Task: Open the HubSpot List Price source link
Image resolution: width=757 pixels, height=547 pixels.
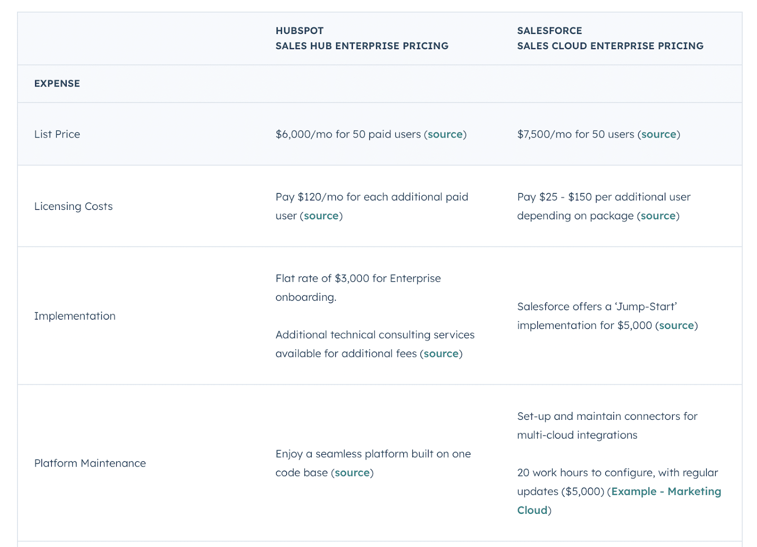Action: pos(445,134)
